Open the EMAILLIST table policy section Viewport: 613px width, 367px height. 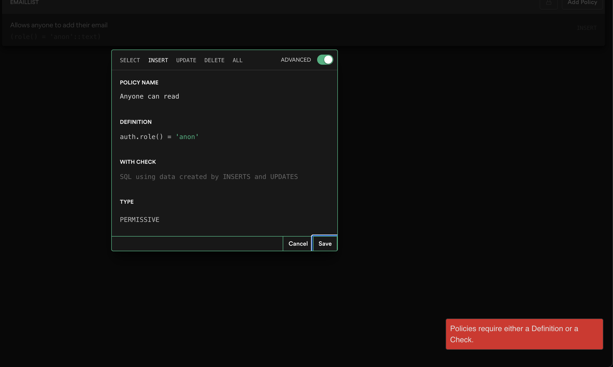pyautogui.click(x=24, y=3)
